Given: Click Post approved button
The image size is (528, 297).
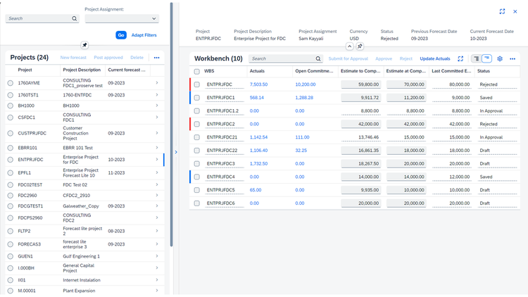Looking at the screenshot, I should [108, 58].
